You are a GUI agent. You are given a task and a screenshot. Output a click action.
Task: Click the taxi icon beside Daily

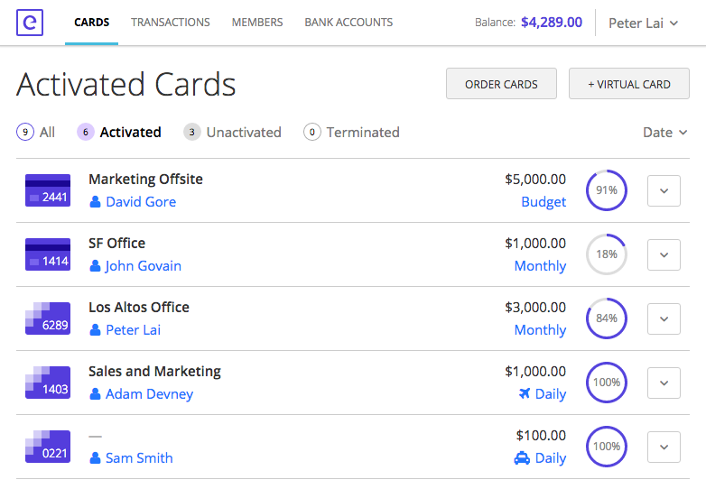pyautogui.click(x=522, y=457)
